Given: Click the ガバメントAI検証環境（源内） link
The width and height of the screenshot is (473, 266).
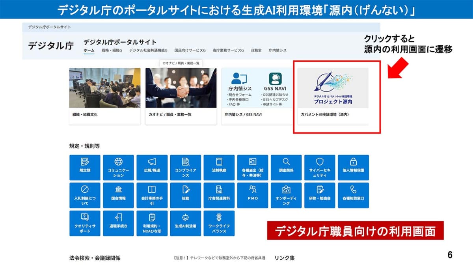Looking at the screenshot, I should coord(325,115).
